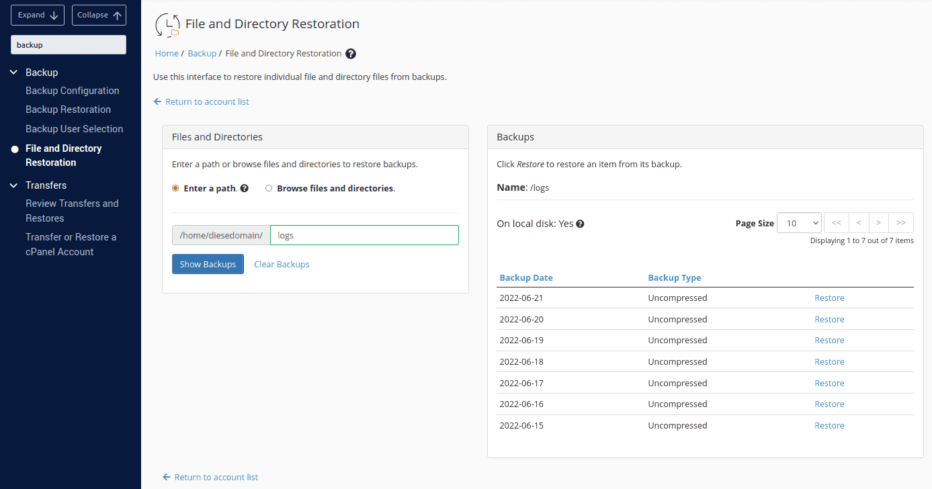Collapse the Transfers section in sidebar
Viewport: 932px width, 489px height.
(13, 185)
